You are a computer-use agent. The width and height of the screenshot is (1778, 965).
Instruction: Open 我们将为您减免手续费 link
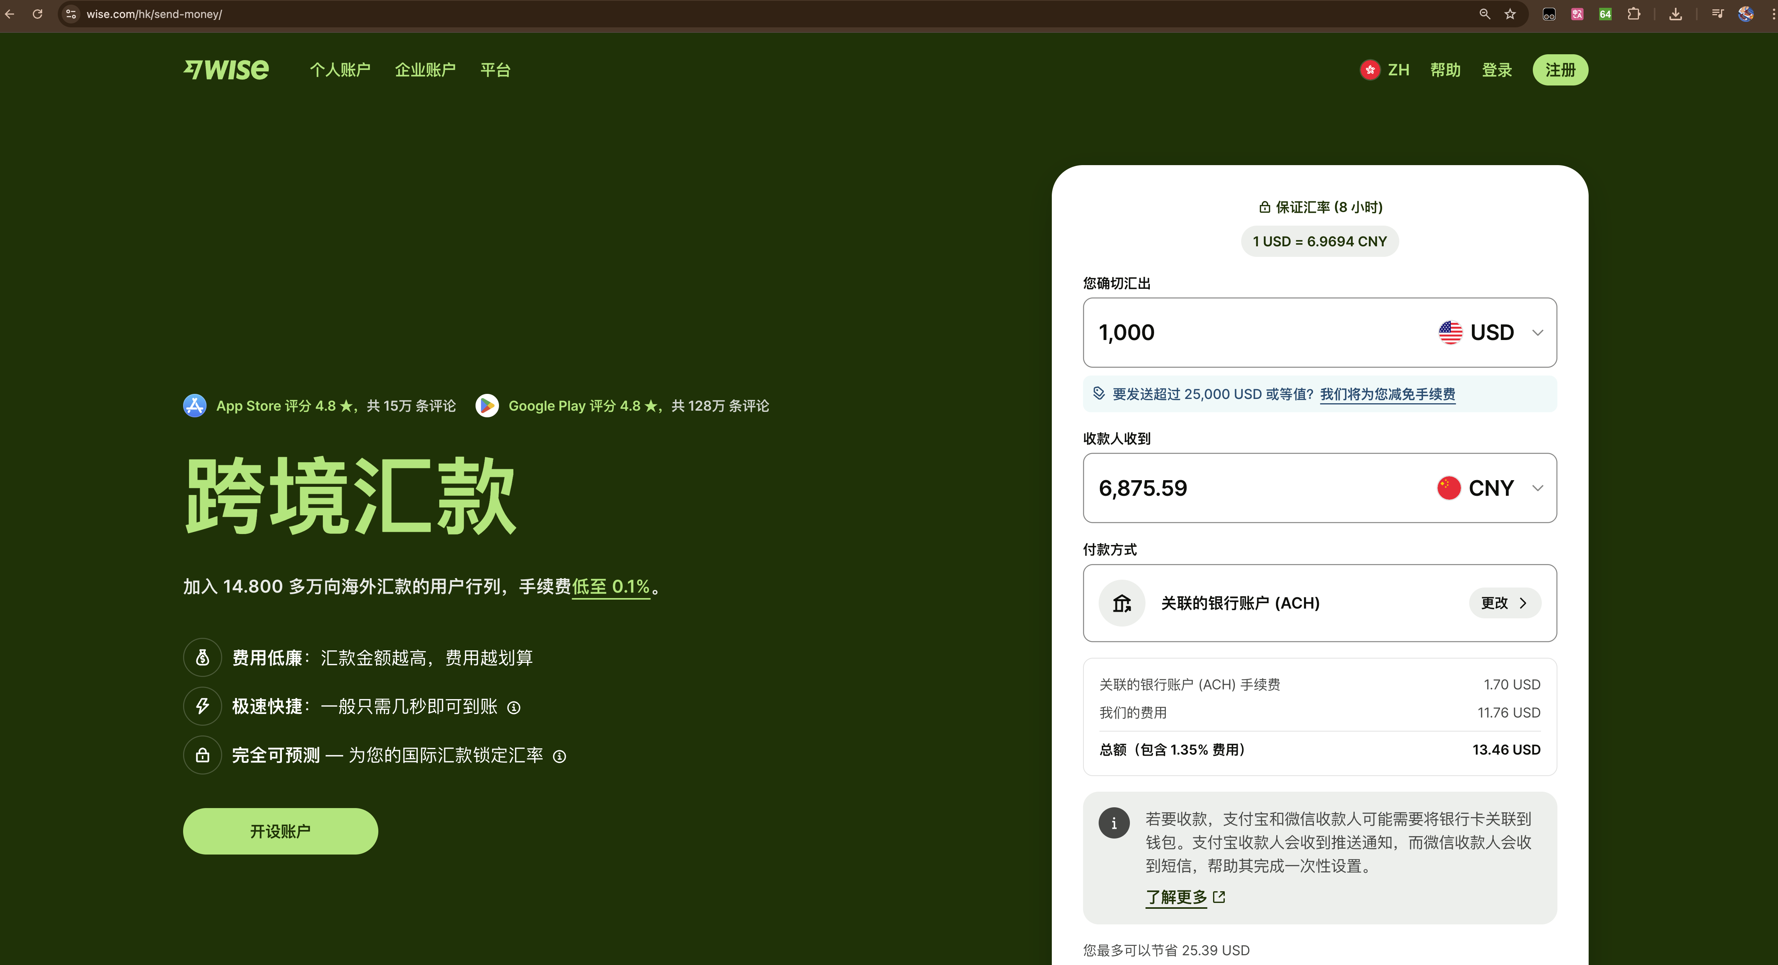pyautogui.click(x=1387, y=394)
